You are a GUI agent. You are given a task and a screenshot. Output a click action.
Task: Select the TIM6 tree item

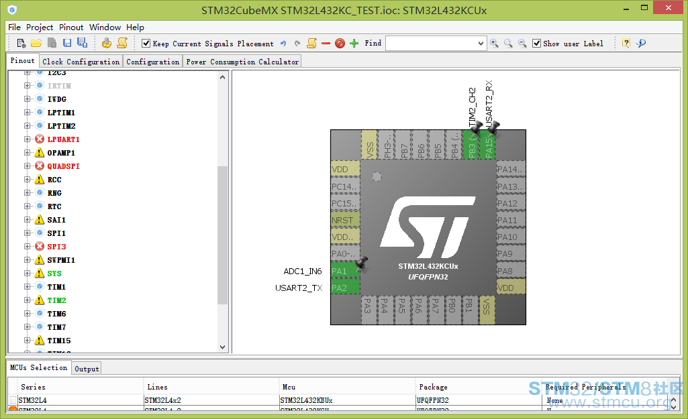[56, 314]
